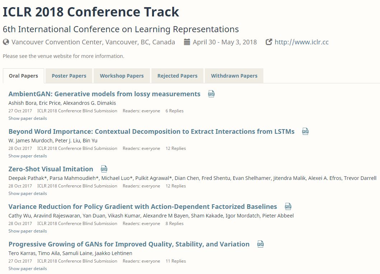Click author Evan Shelhamer
This screenshot has width=380, height=274.
(x=252, y=178)
